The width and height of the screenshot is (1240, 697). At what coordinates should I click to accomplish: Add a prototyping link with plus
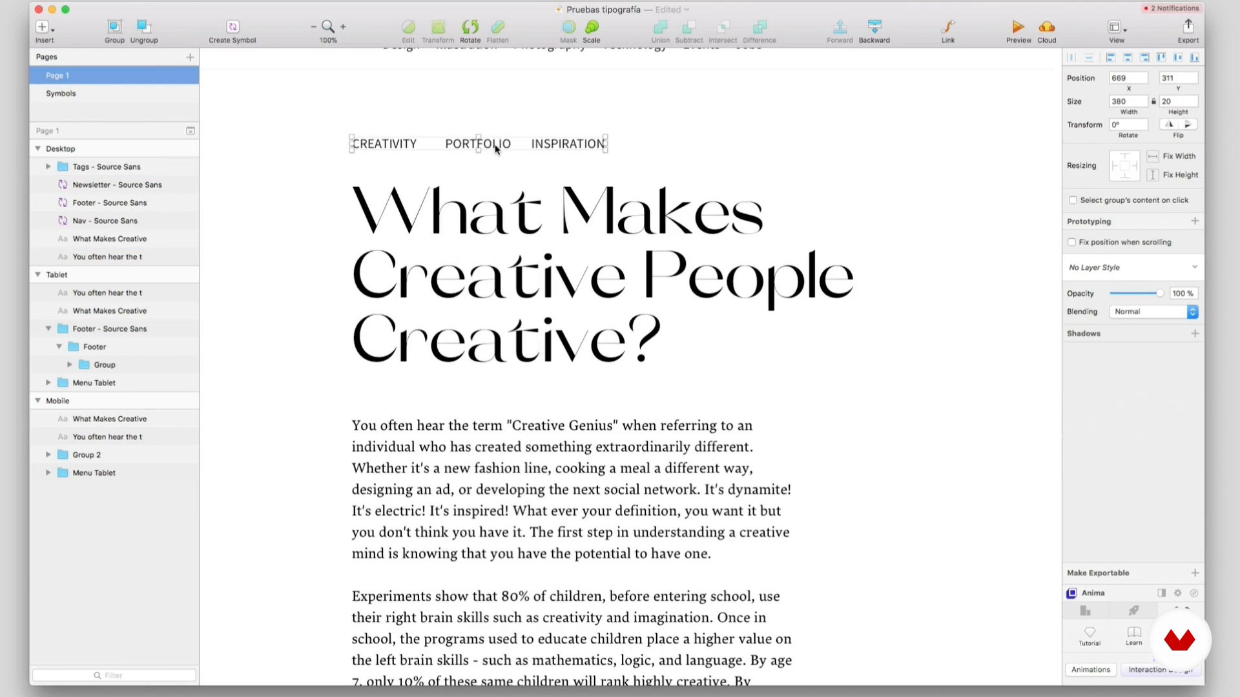coord(1195,221)
